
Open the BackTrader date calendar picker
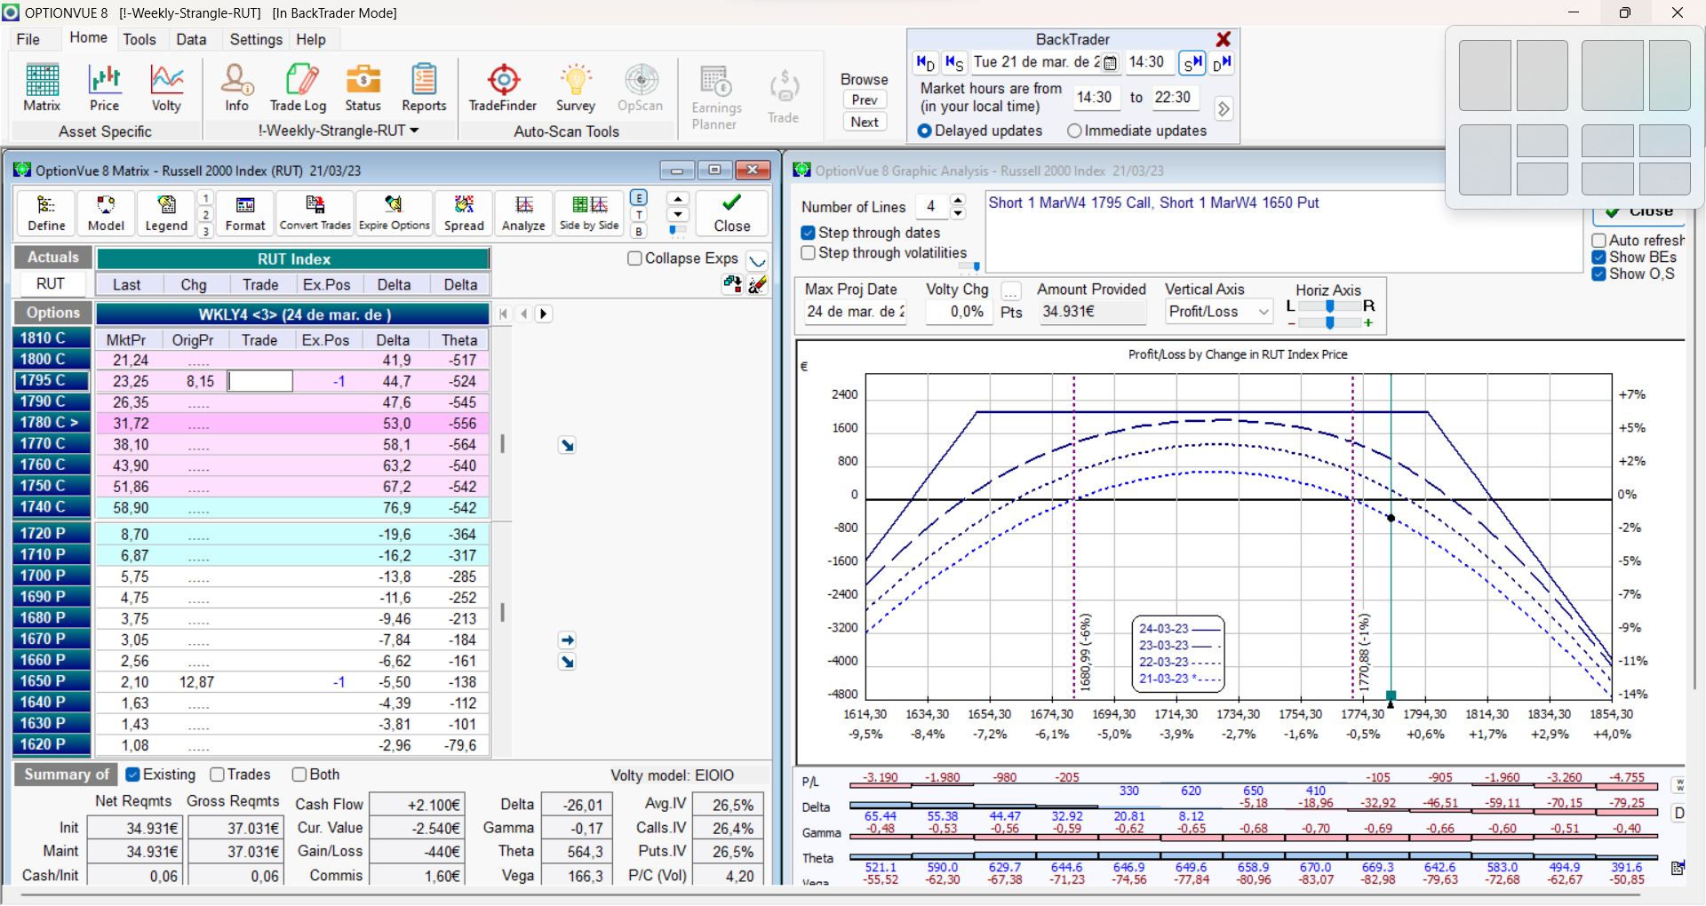tap(1110, 63)
